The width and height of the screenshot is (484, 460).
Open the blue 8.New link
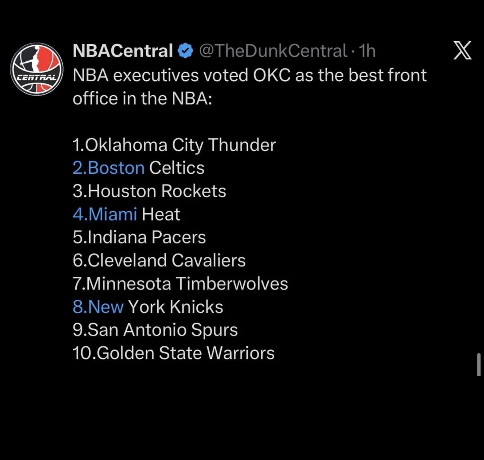[98, 307]
